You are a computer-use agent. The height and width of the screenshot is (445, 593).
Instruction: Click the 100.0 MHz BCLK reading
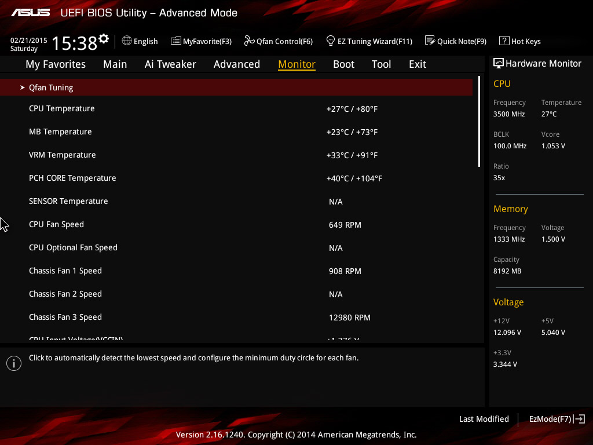[x=510, y=145]
